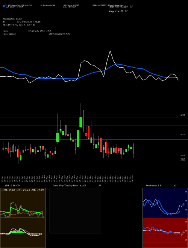Open the empty Intra Day Trading Price panel
This screenshot has width=188, height=248.
75,210
